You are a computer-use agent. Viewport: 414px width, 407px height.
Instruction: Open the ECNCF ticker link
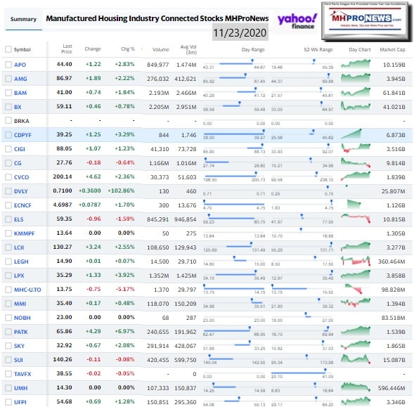coord(22,205)
